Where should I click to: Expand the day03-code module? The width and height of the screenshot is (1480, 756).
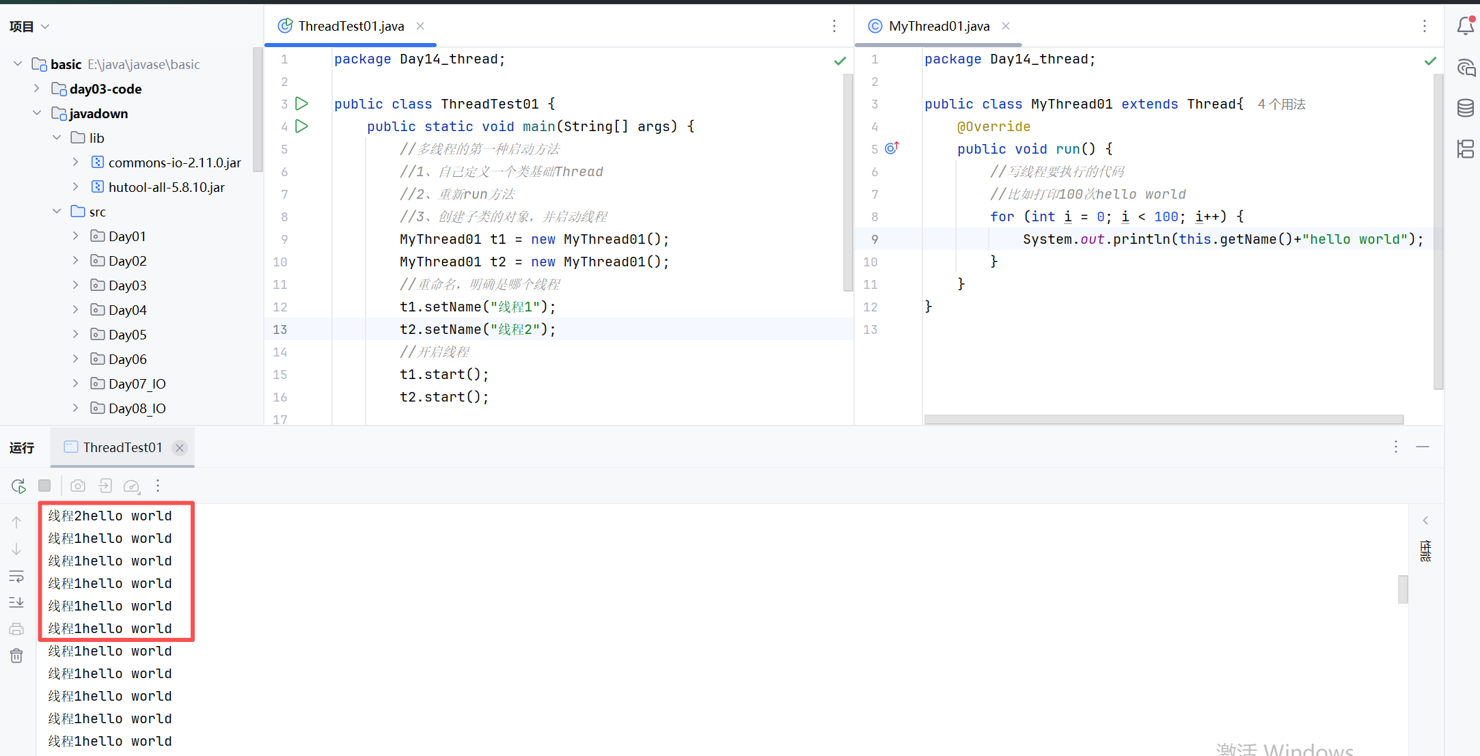[37, 88]
